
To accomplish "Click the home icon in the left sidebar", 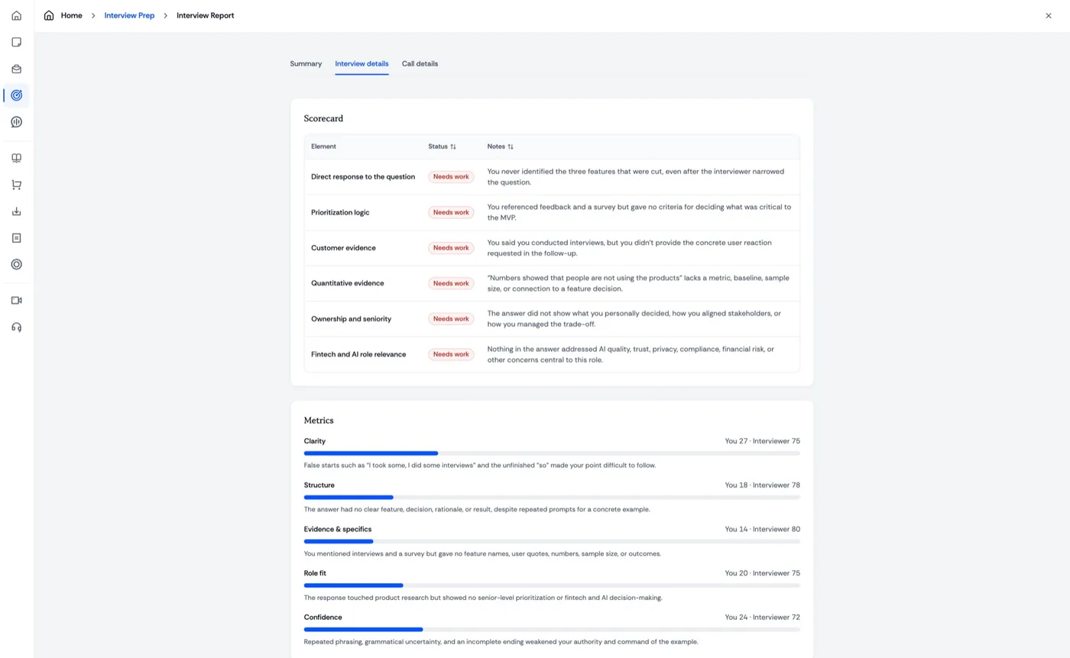I will click(17, 15).
